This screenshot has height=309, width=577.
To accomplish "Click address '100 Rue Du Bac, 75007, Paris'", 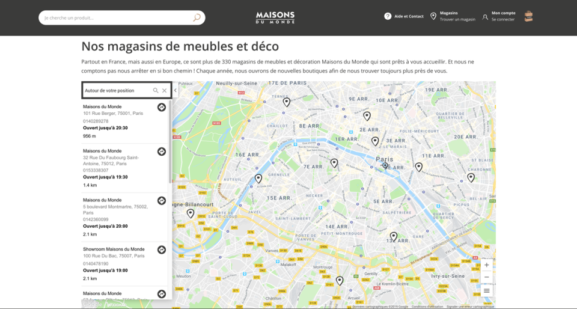I will coord(114,256).
